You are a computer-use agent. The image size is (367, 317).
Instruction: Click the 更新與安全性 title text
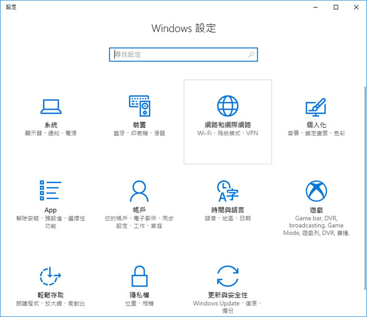(x=228, y=295)
